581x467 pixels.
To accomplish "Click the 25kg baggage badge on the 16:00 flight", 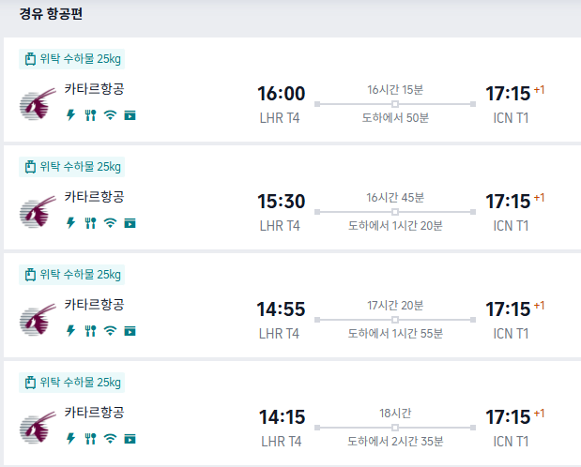I will point(72,59).
